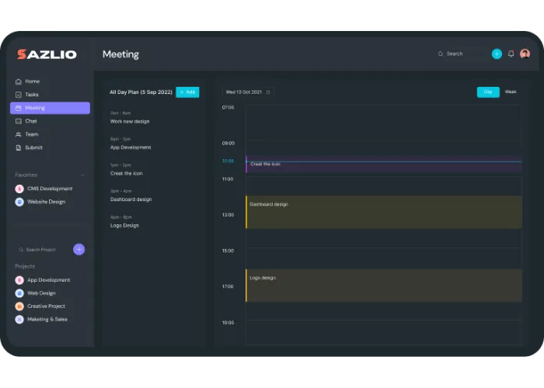Switch calendar to Week view
This screenshot has height=388, width=544.
pyautogui.click(x=511, y=92)
